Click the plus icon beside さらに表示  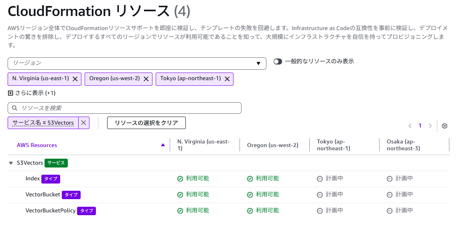[x=10, y=93]
